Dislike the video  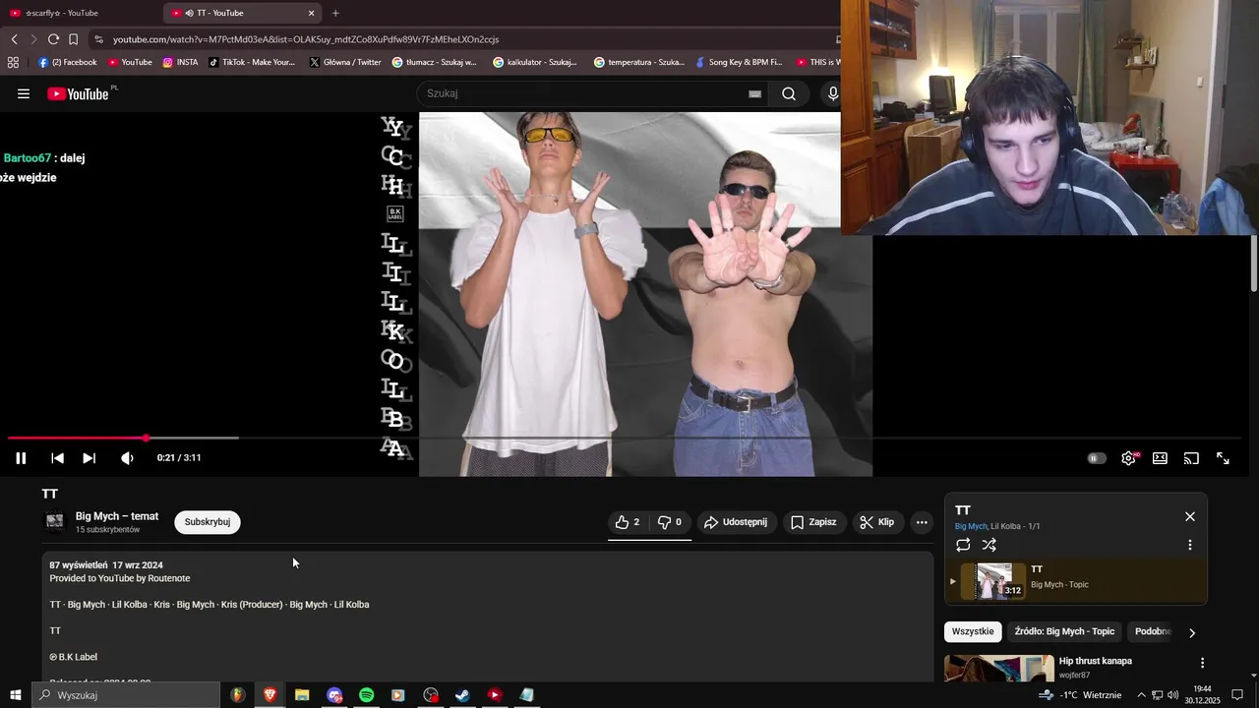pyautogui.click(x=669, y=522)
